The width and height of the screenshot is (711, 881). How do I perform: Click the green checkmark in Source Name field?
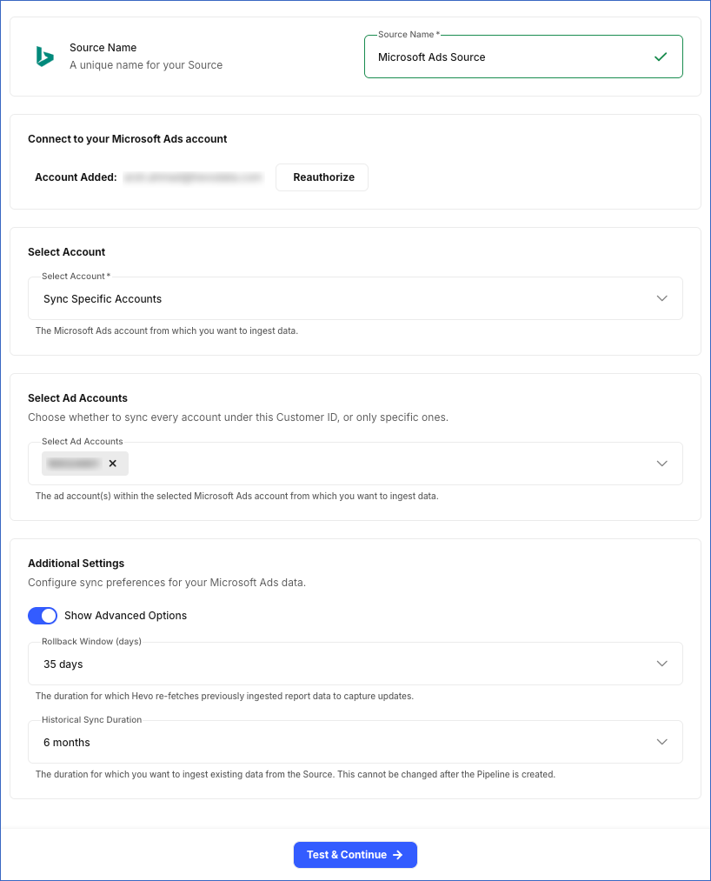(661, 57)
